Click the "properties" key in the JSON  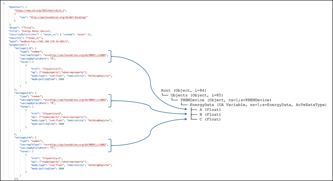tap(16, 44)
